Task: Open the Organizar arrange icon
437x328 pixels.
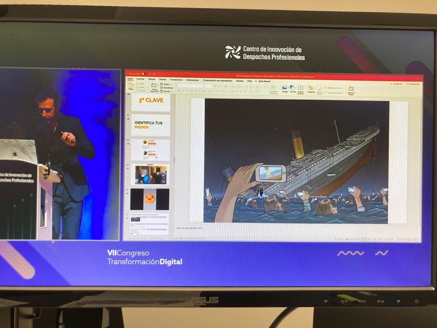Action: [x=311, y=88]
